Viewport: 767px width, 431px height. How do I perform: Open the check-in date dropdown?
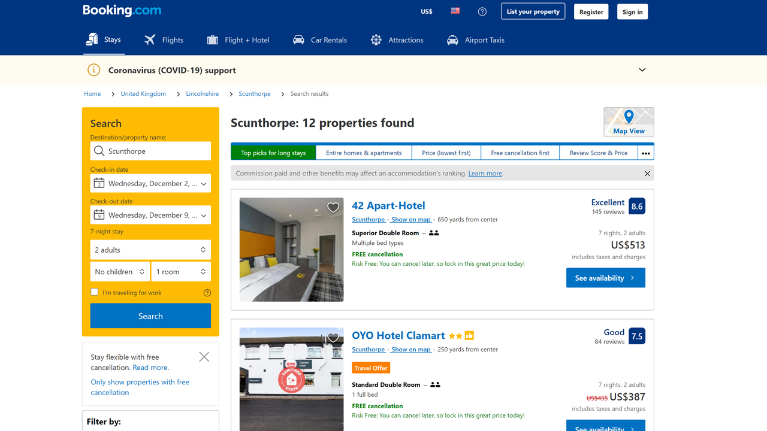click(x=150, y=183)
